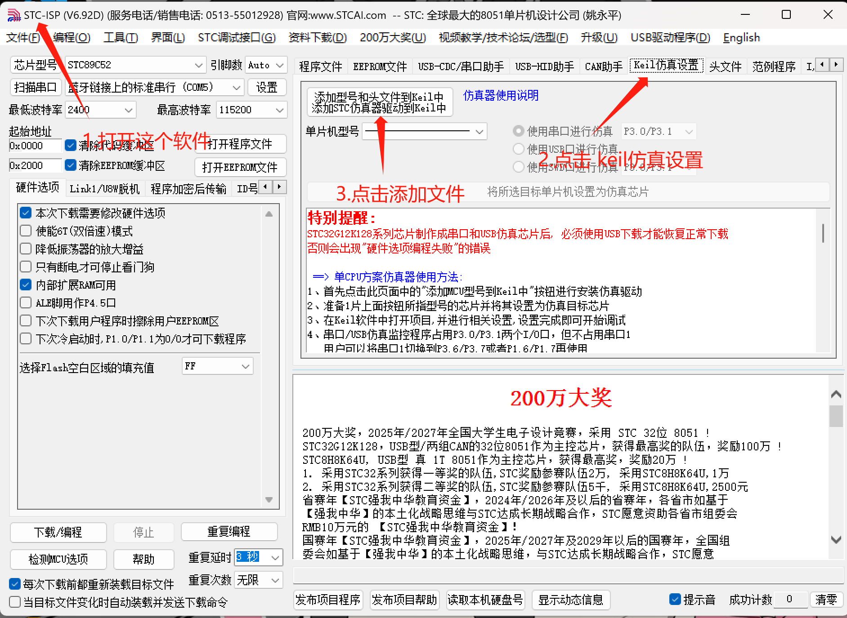This screenshot has height=618, width=847.
Task: Toggle 提示音 checkbox
Action: [x=675, y=599]
